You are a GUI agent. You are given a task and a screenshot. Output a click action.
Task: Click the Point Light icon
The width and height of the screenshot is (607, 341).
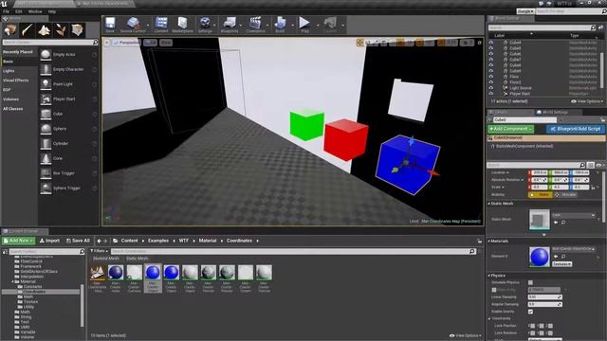46,84
